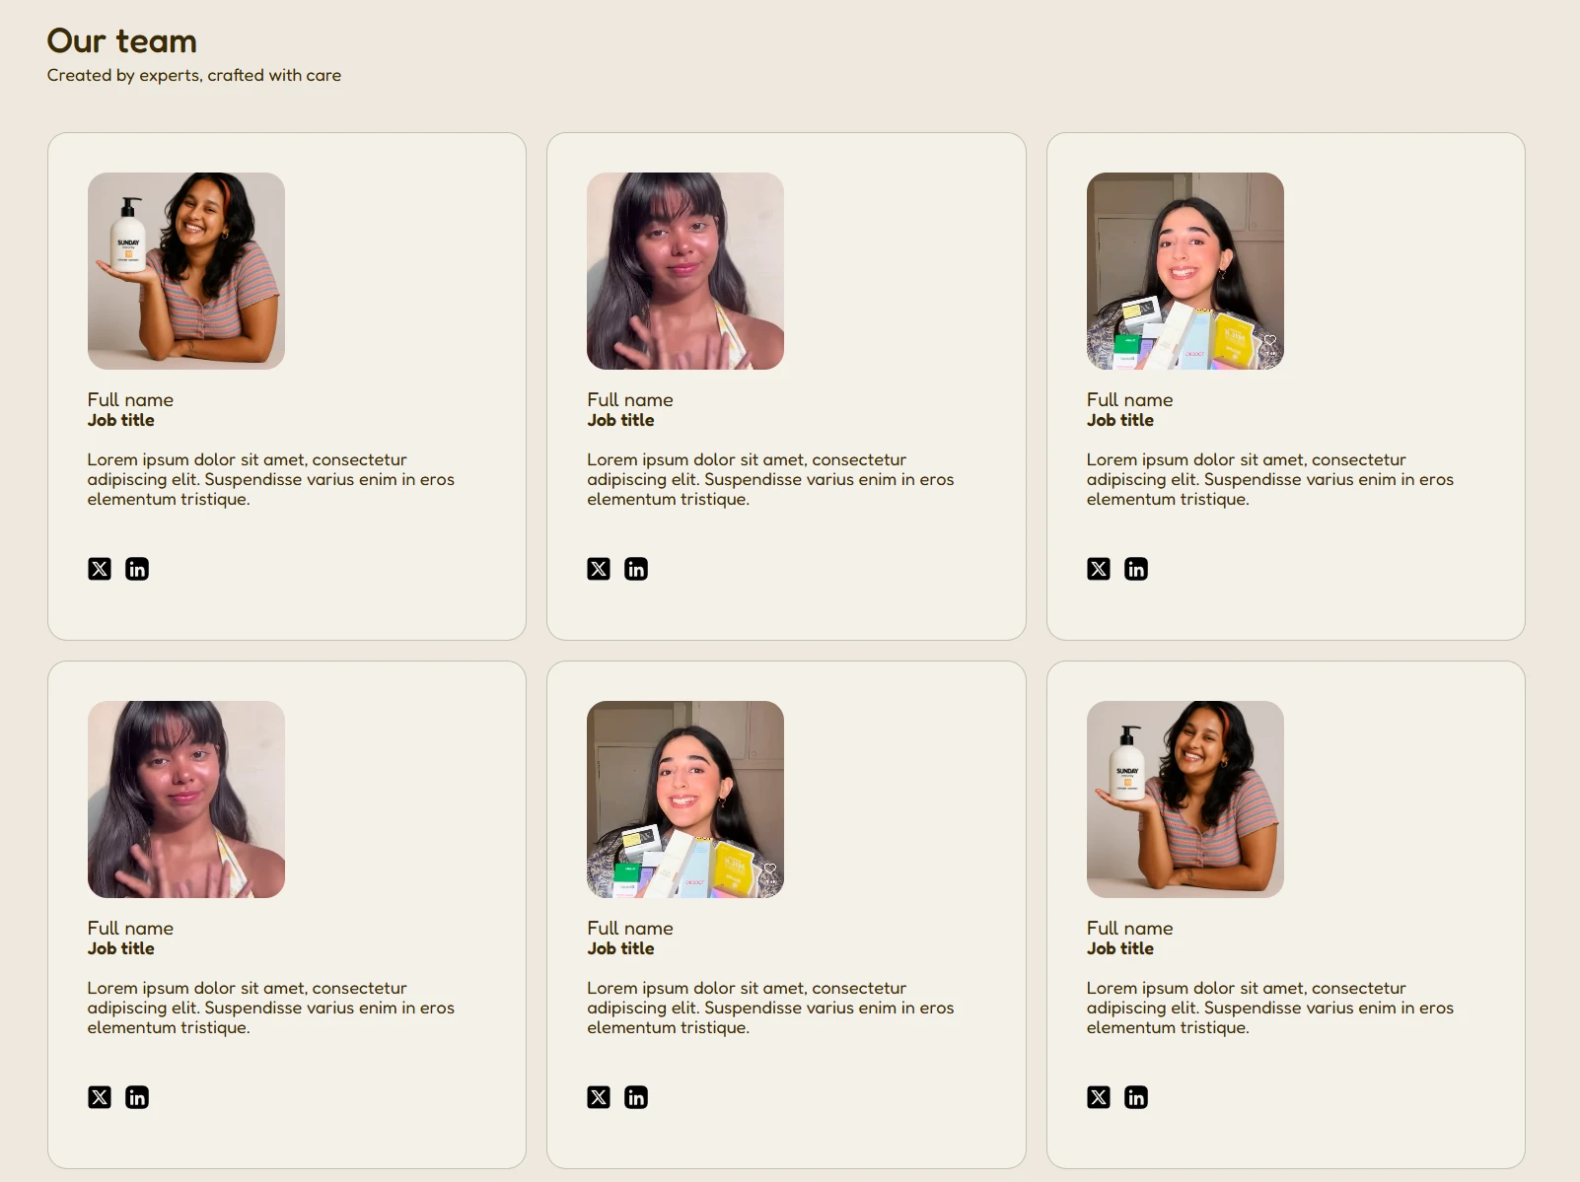
Task: Click LinkedIn icon in top-middle team card
Action: 636,569
